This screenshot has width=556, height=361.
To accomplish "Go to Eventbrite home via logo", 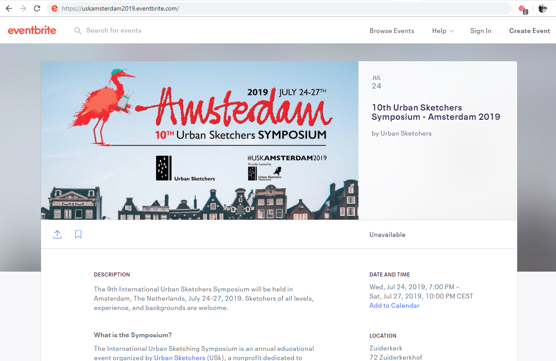I will point(32,30).
